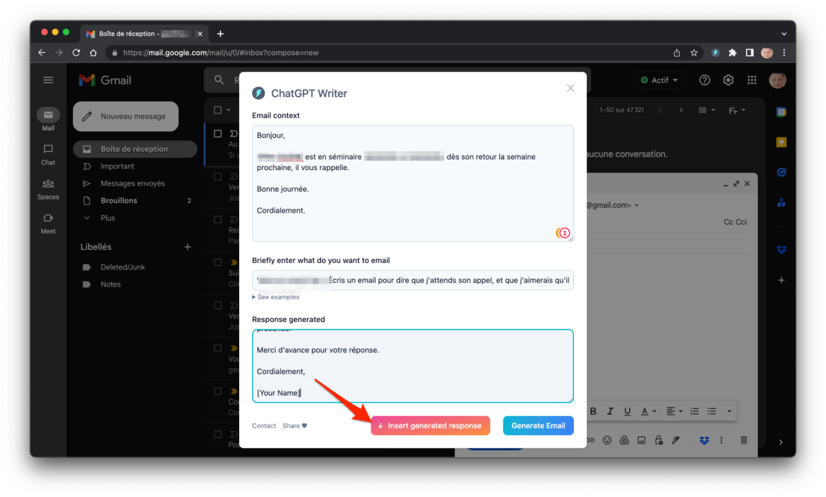Click the Share link in ChatGPT Writer

click(295, 426)
